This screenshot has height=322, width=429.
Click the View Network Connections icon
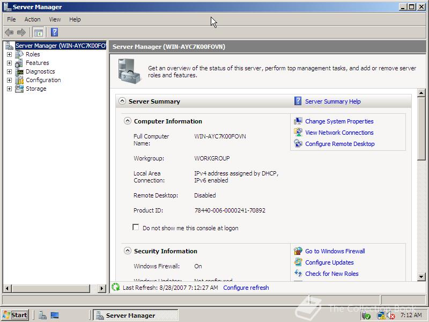[298, 132]
